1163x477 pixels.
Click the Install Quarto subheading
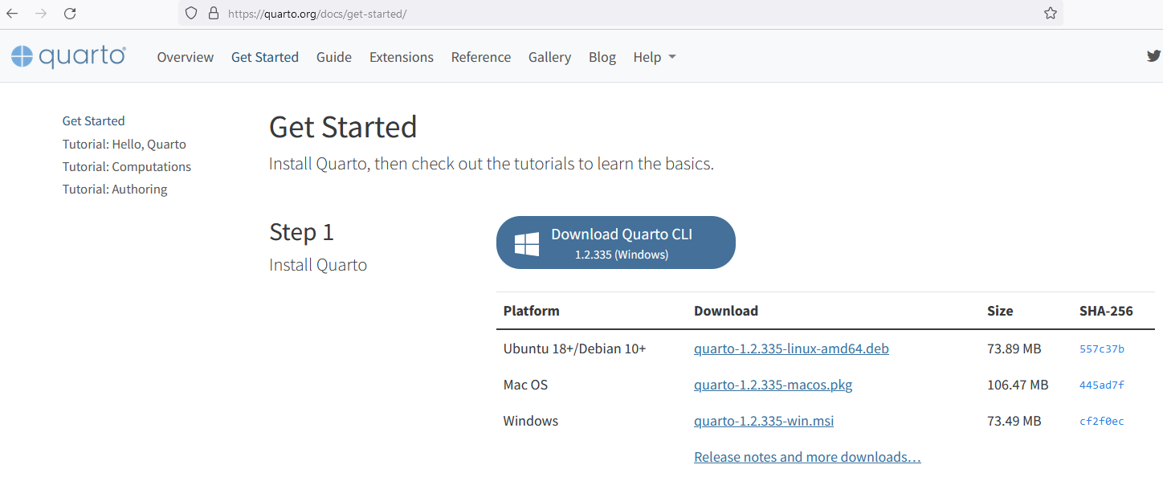point(318,265)
